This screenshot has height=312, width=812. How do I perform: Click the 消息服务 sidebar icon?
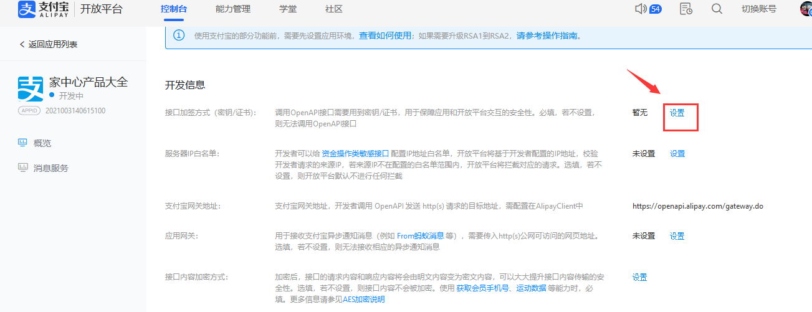23,168
